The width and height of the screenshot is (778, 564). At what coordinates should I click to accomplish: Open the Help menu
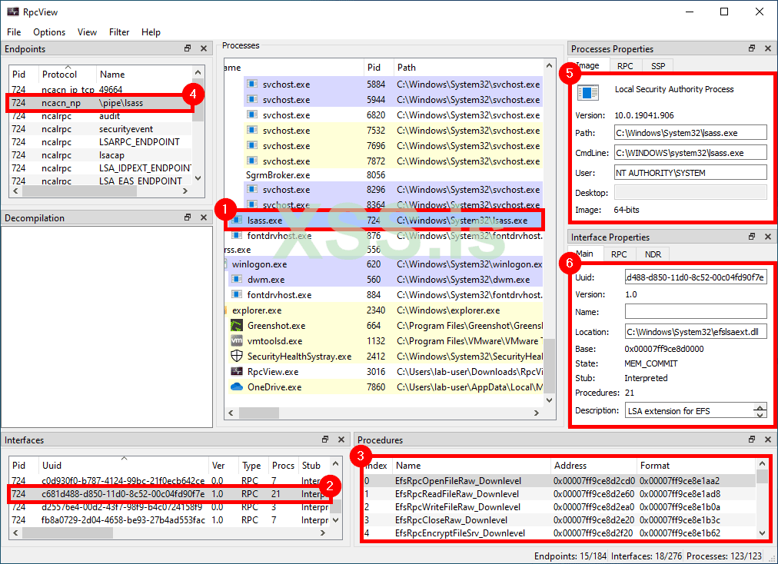(151, 32)
